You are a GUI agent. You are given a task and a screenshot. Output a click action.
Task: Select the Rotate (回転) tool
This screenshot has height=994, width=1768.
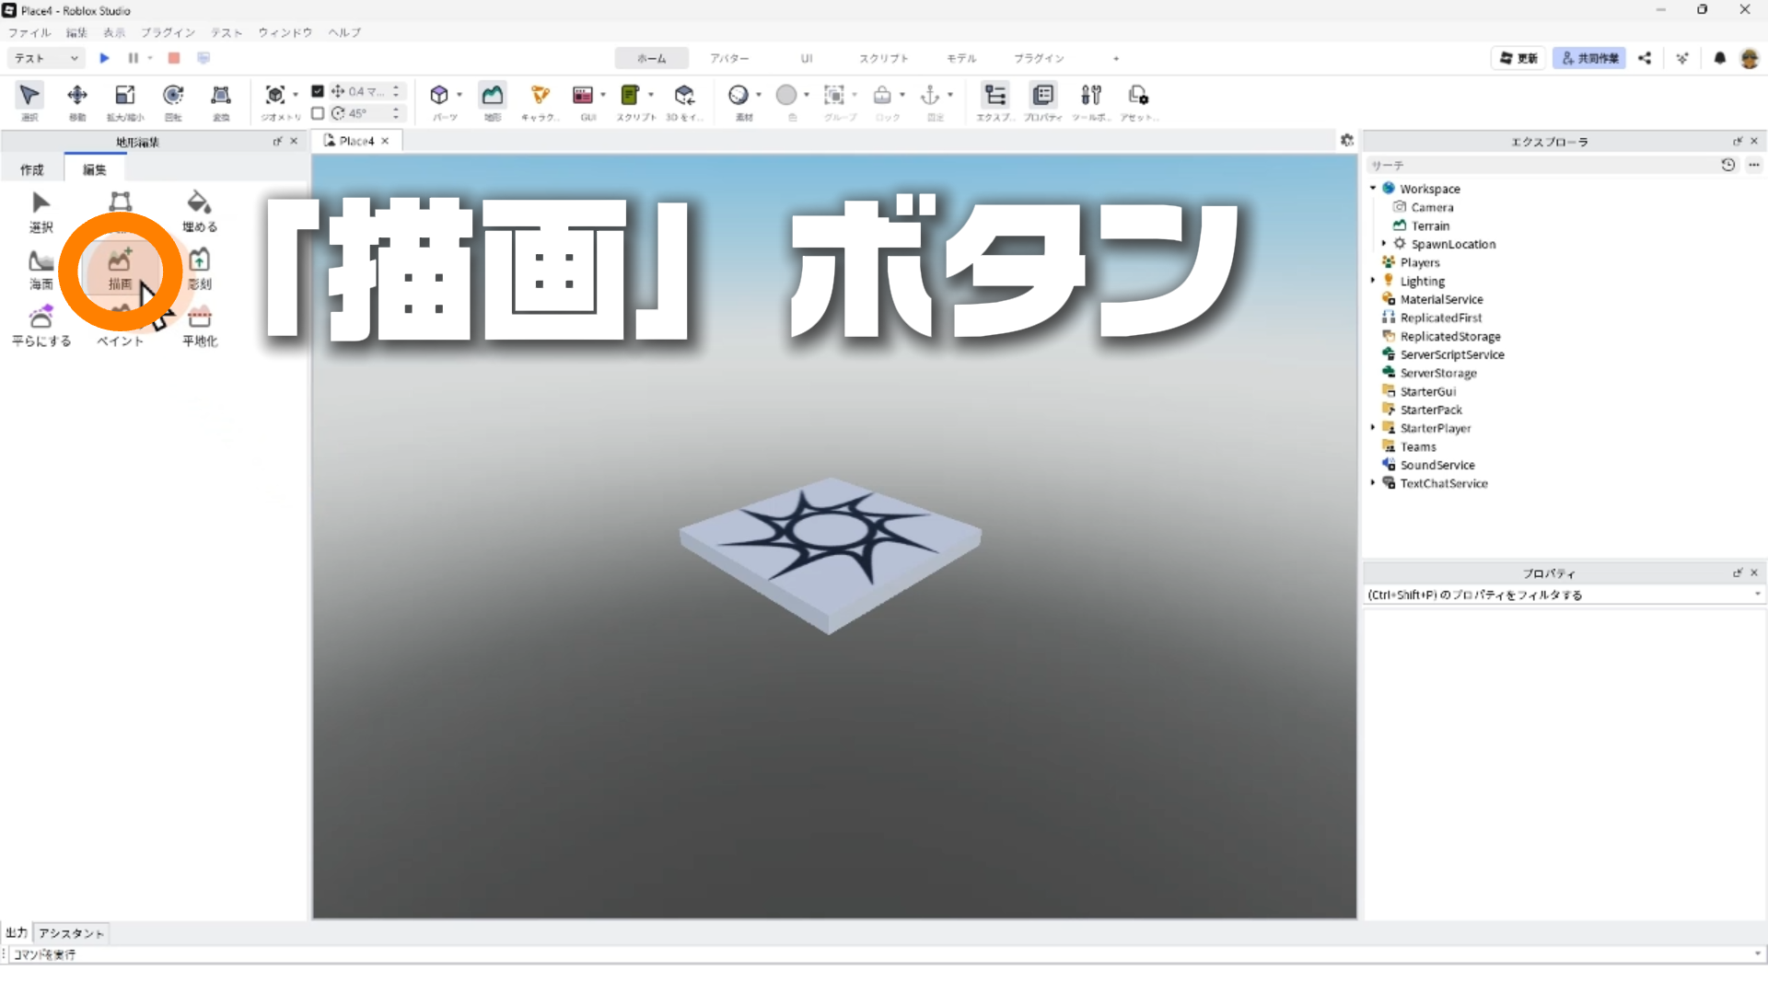click(172, 96)
